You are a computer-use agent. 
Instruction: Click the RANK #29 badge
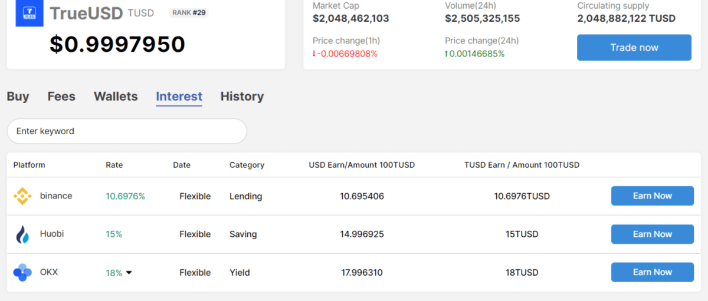click(189, 12)
